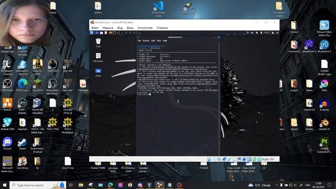Open the terminal's File menu
The width and height of the screenshot is (336, 189).
(x=139, y=40)
